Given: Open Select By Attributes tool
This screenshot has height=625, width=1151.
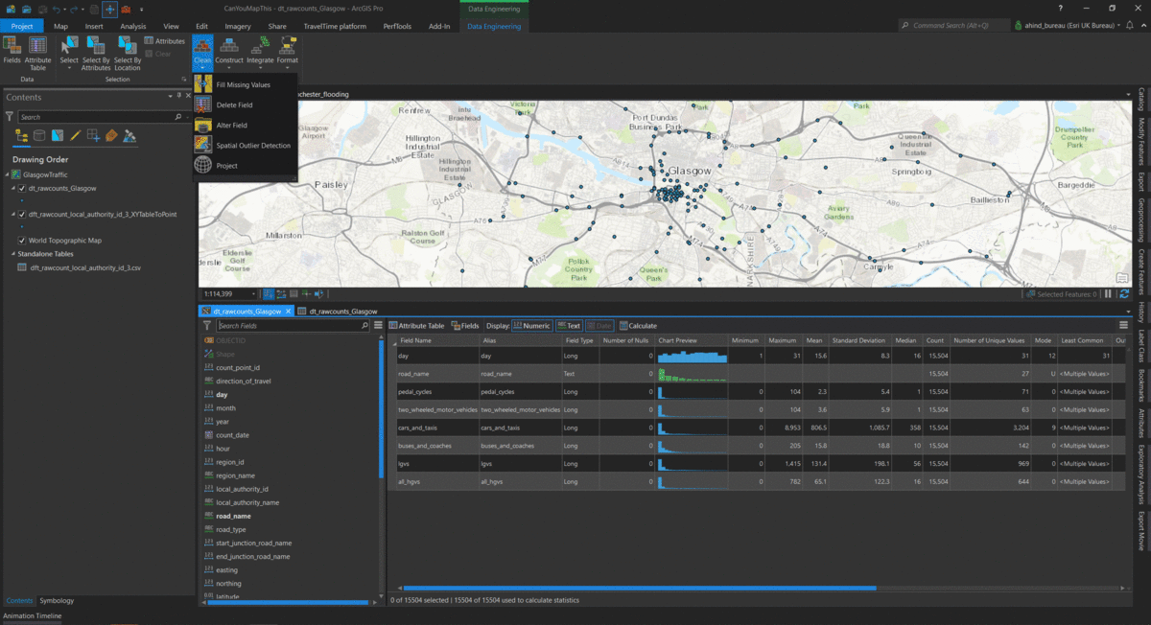Looking at the screenshot, I should coord(96,52).
